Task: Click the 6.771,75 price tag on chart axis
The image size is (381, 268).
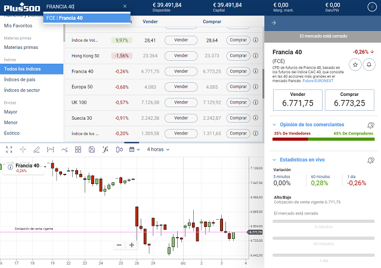Action: pyautogui.click(x=255, y=232)
